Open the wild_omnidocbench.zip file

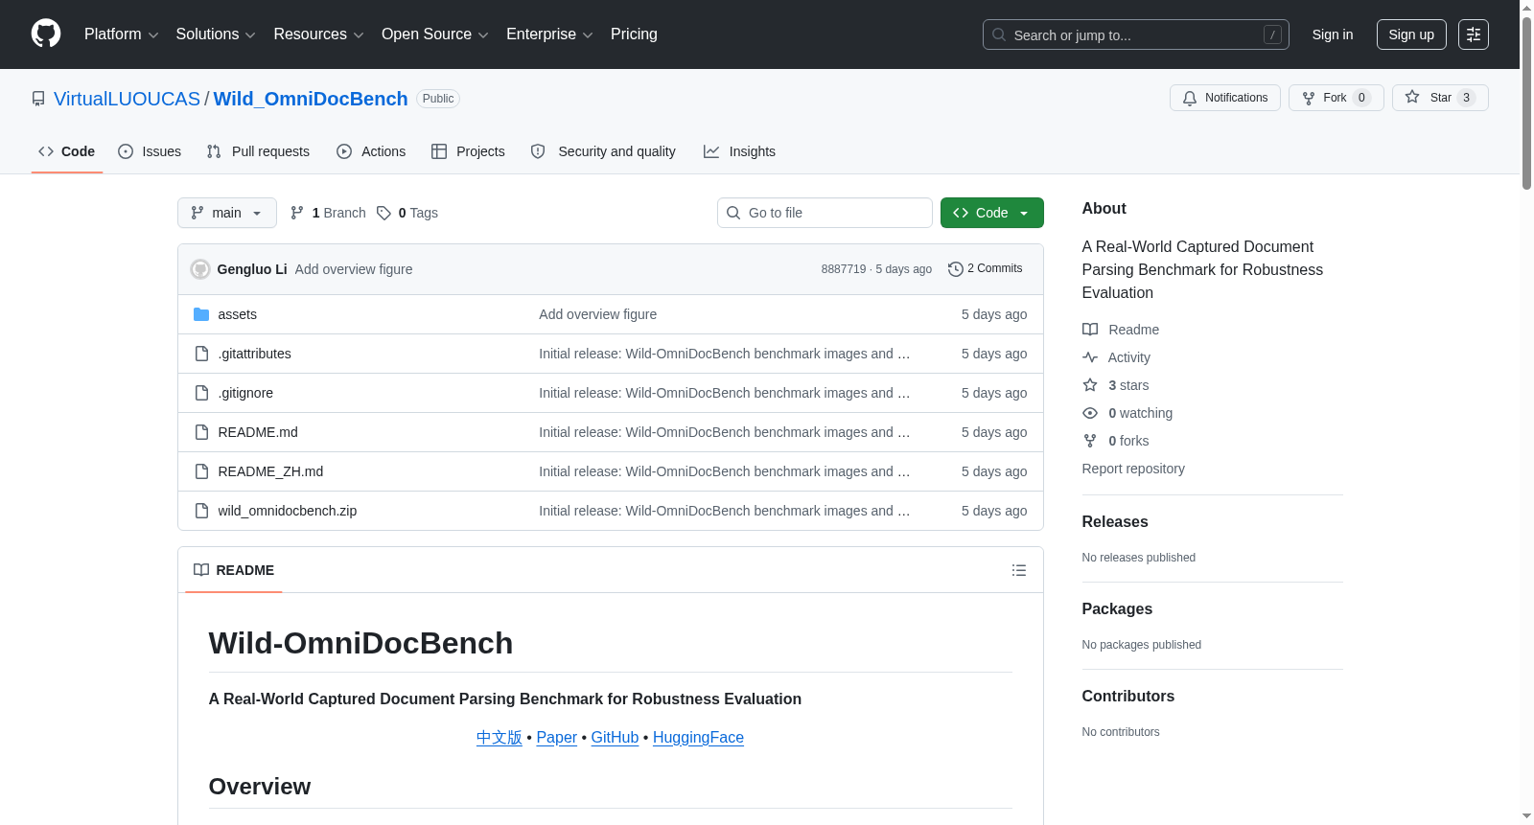pos(288,511)
